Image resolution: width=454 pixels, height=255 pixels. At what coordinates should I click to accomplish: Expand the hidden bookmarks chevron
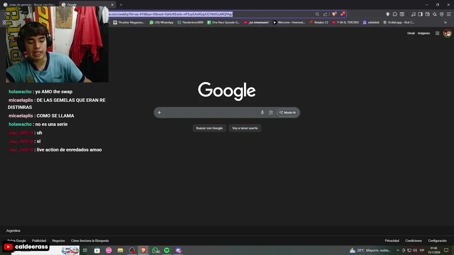[445, 22]
